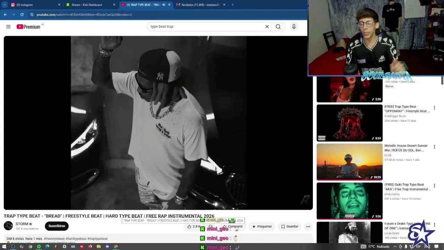This screenshot has height=250, width=444.
Task: Visit the prod.coellox channel
Action: [x=392, y=194]
